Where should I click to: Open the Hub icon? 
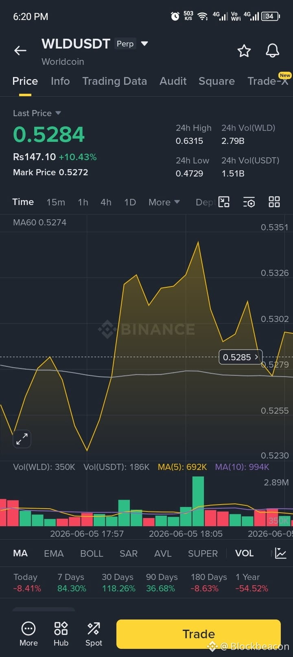[61, 634]
